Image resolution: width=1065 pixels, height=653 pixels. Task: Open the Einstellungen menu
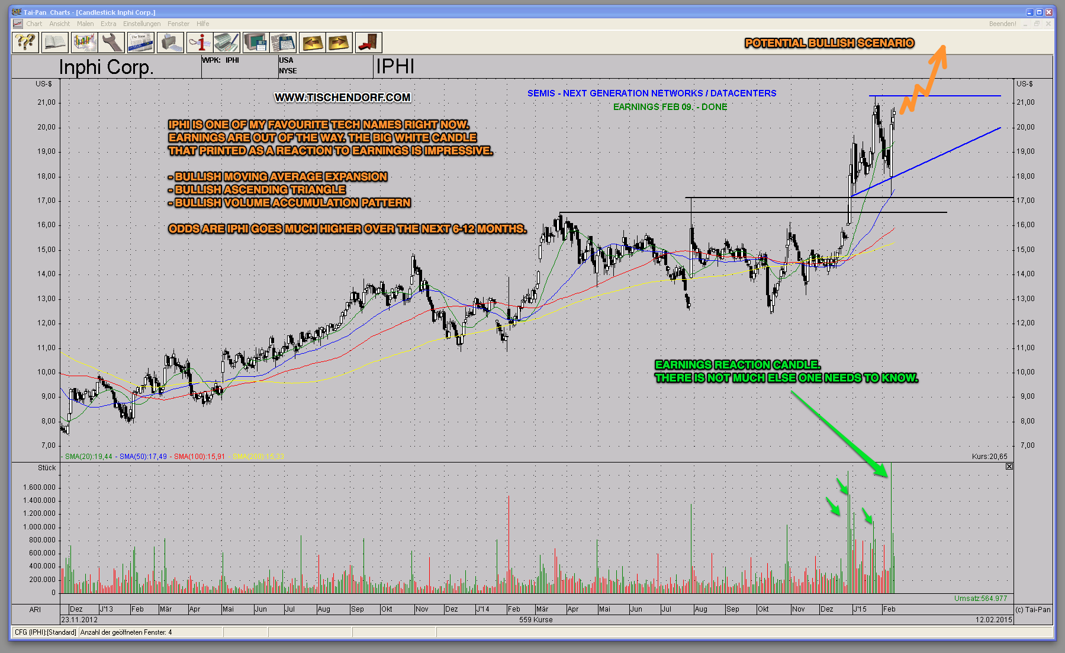pyautogui.click(x=141, y=24)
